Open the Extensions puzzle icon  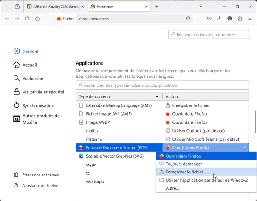point(240,19)
